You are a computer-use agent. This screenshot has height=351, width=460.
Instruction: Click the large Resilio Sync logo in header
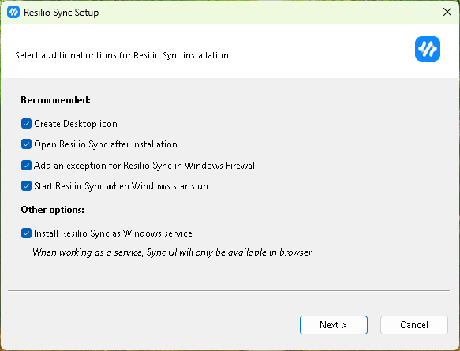(x=428, y=49)
